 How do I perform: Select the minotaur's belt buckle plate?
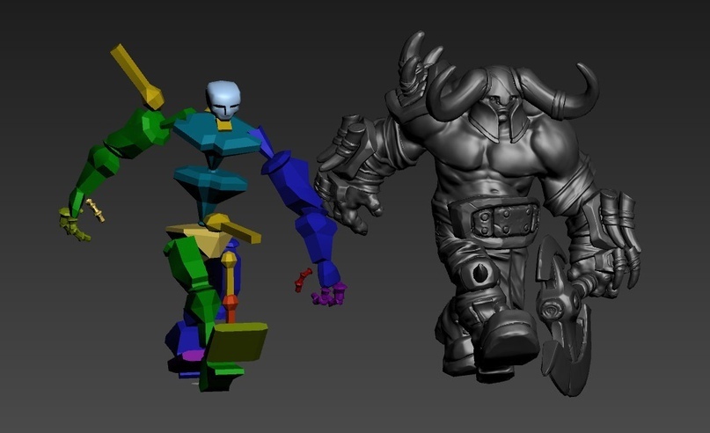tap(505, 221)
